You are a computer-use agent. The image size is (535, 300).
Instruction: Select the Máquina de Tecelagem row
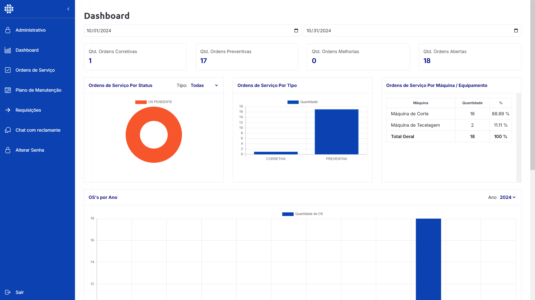pos(449,125)
